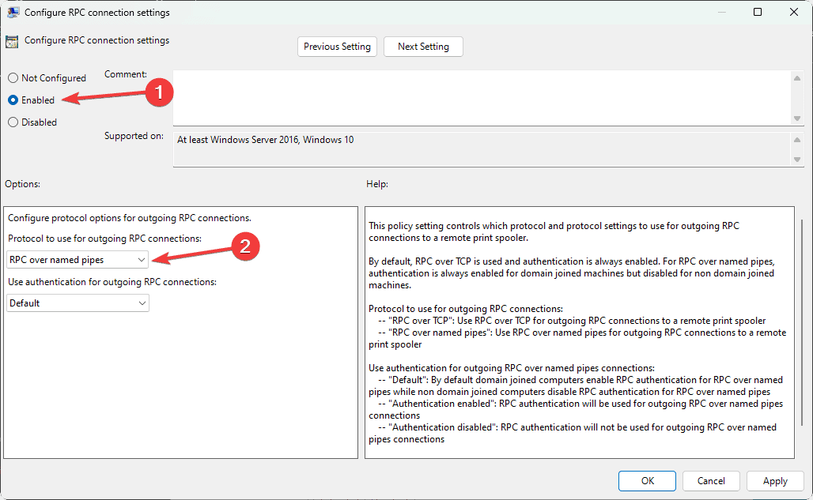Open the outgoing RPC protocol dropdown
The width and height of the screenshot is (813, 500).
pyautogui.click(x=77, y=259)
